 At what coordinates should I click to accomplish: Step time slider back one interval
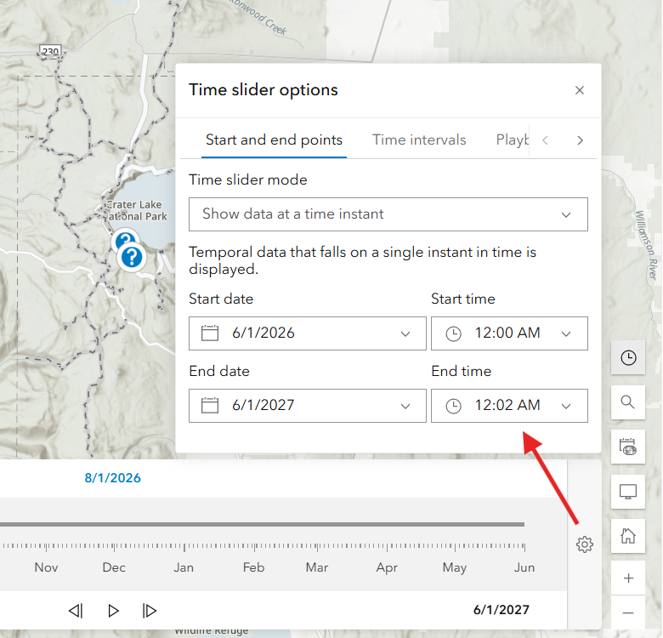pos(76,611)
